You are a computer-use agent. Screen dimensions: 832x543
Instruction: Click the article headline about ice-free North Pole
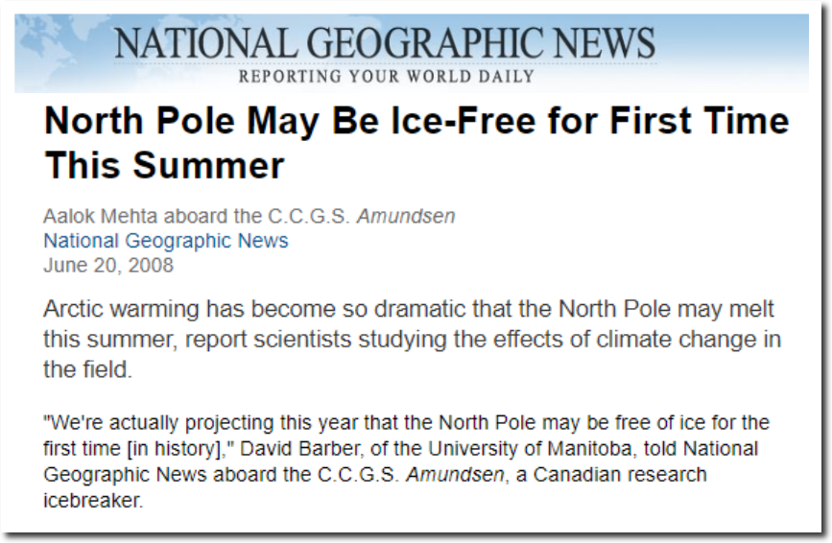tap(416, 143)
